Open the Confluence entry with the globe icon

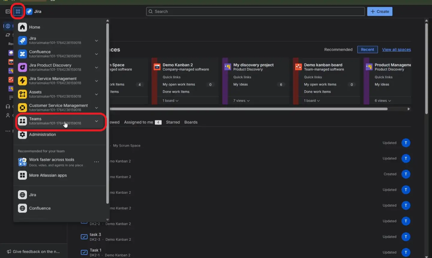point(22,208)
